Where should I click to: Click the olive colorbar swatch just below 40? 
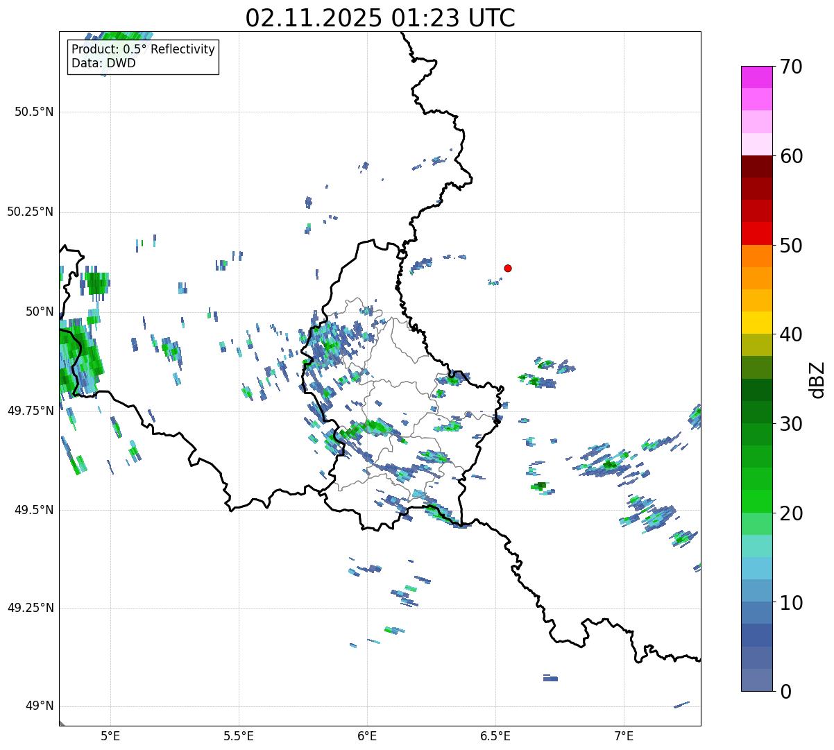(x=756, y=346)
